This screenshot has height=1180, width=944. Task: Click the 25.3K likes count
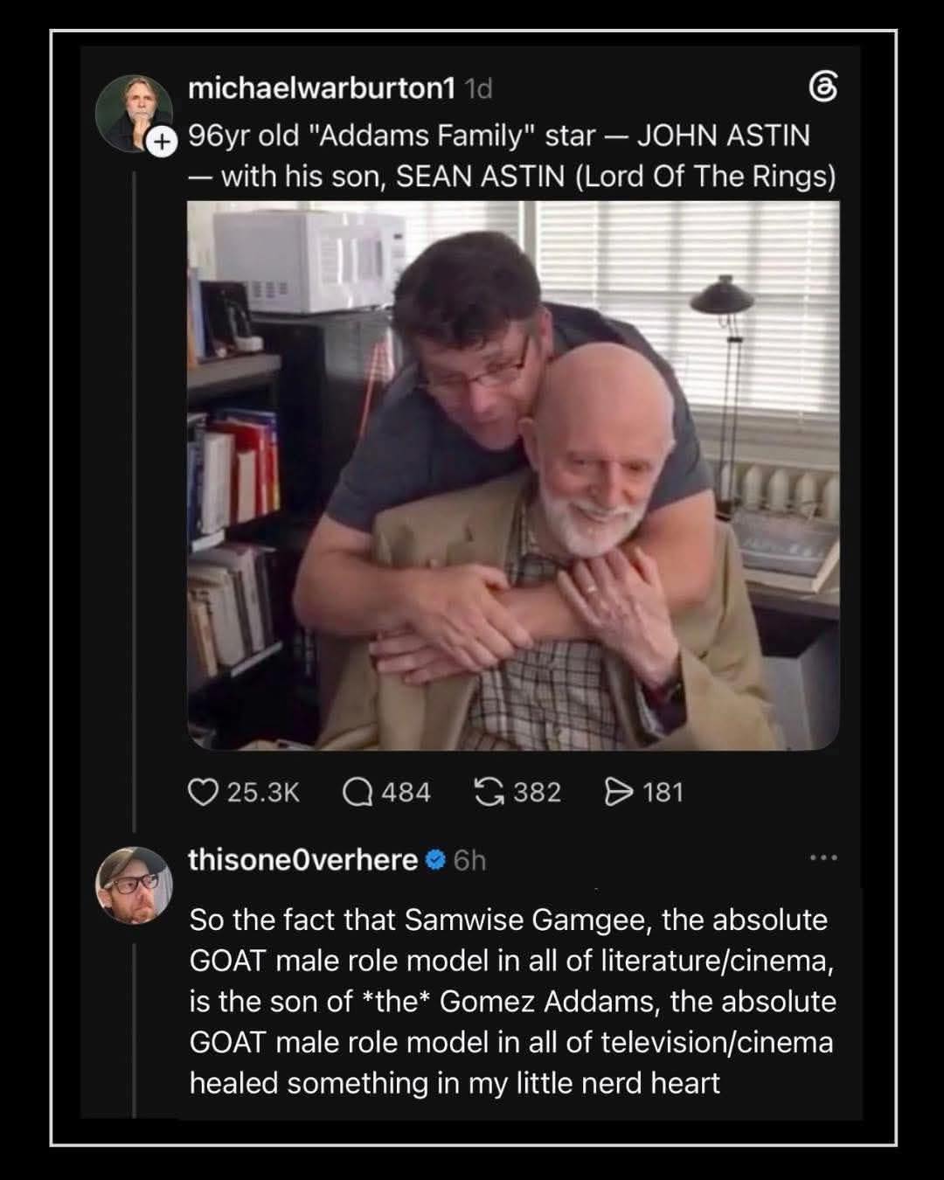click(263, 792)
